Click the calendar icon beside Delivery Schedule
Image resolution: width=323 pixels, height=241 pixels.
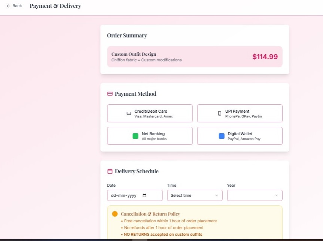click(110, 171)
